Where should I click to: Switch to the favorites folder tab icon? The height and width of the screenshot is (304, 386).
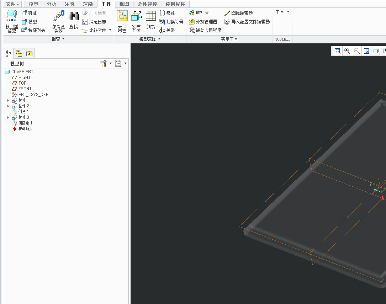[29, 53]
